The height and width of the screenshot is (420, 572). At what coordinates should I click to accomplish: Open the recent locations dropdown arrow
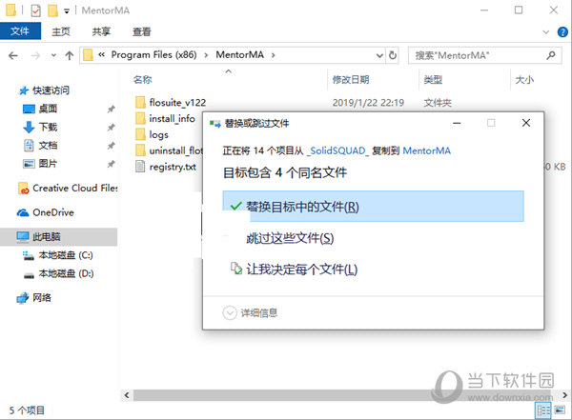point(53,55)
